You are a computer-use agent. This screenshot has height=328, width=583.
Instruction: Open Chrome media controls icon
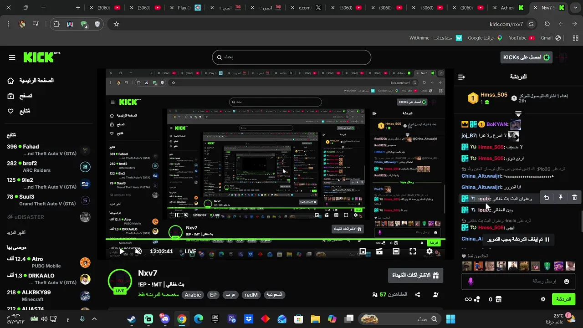click(36, 24)
